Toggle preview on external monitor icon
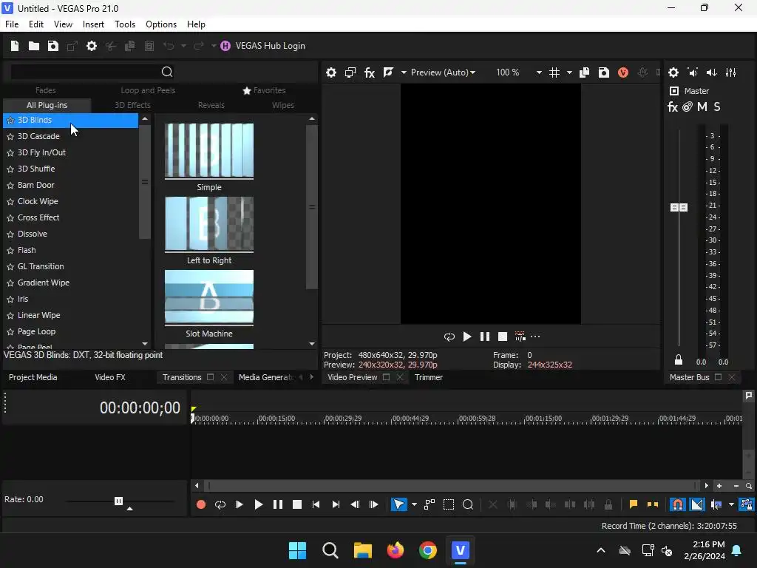757x568 pixels. coord(350,72)
